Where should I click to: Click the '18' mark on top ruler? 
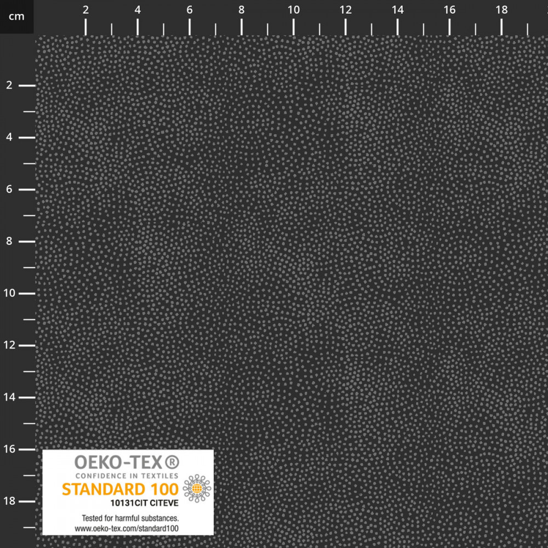click(501, 10)
